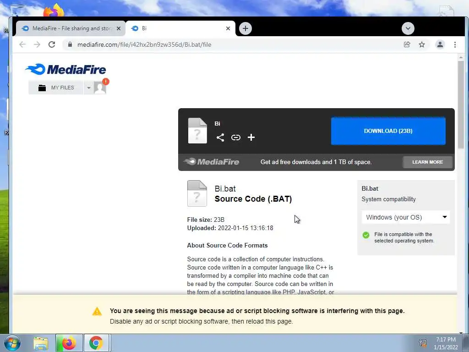Click the Bi.bat file type icon
This screenshot has height=352, width=469.
pos(197,193)
